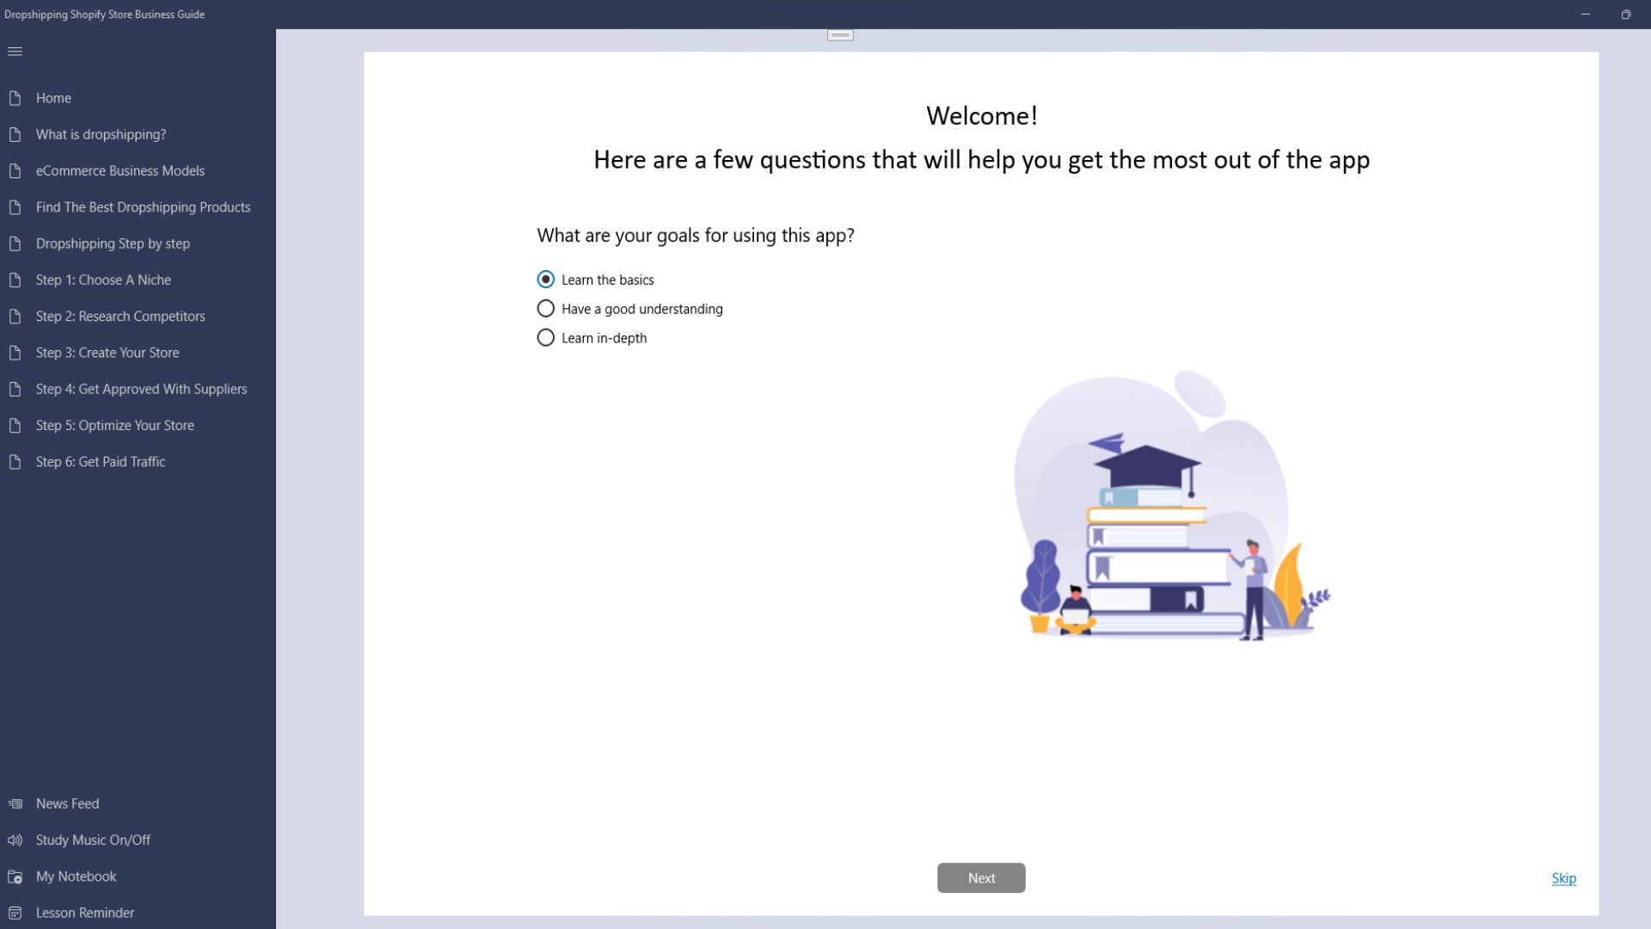Click the drag handle above the content card
Image resolution: width=1651 pixels, height=929 pixels.
click(838, 34)
